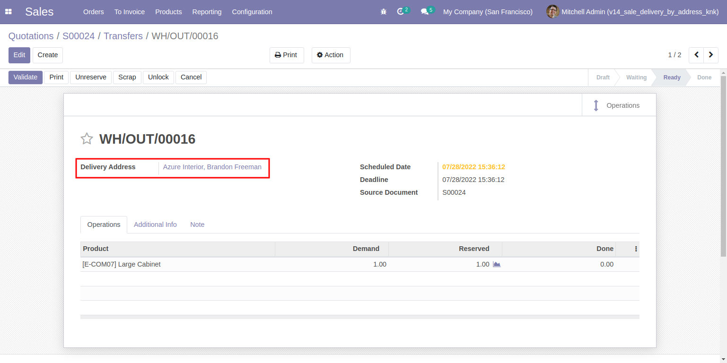Go to Quotations breadcrumb
The image size is (727, 363).
[31, 36]
